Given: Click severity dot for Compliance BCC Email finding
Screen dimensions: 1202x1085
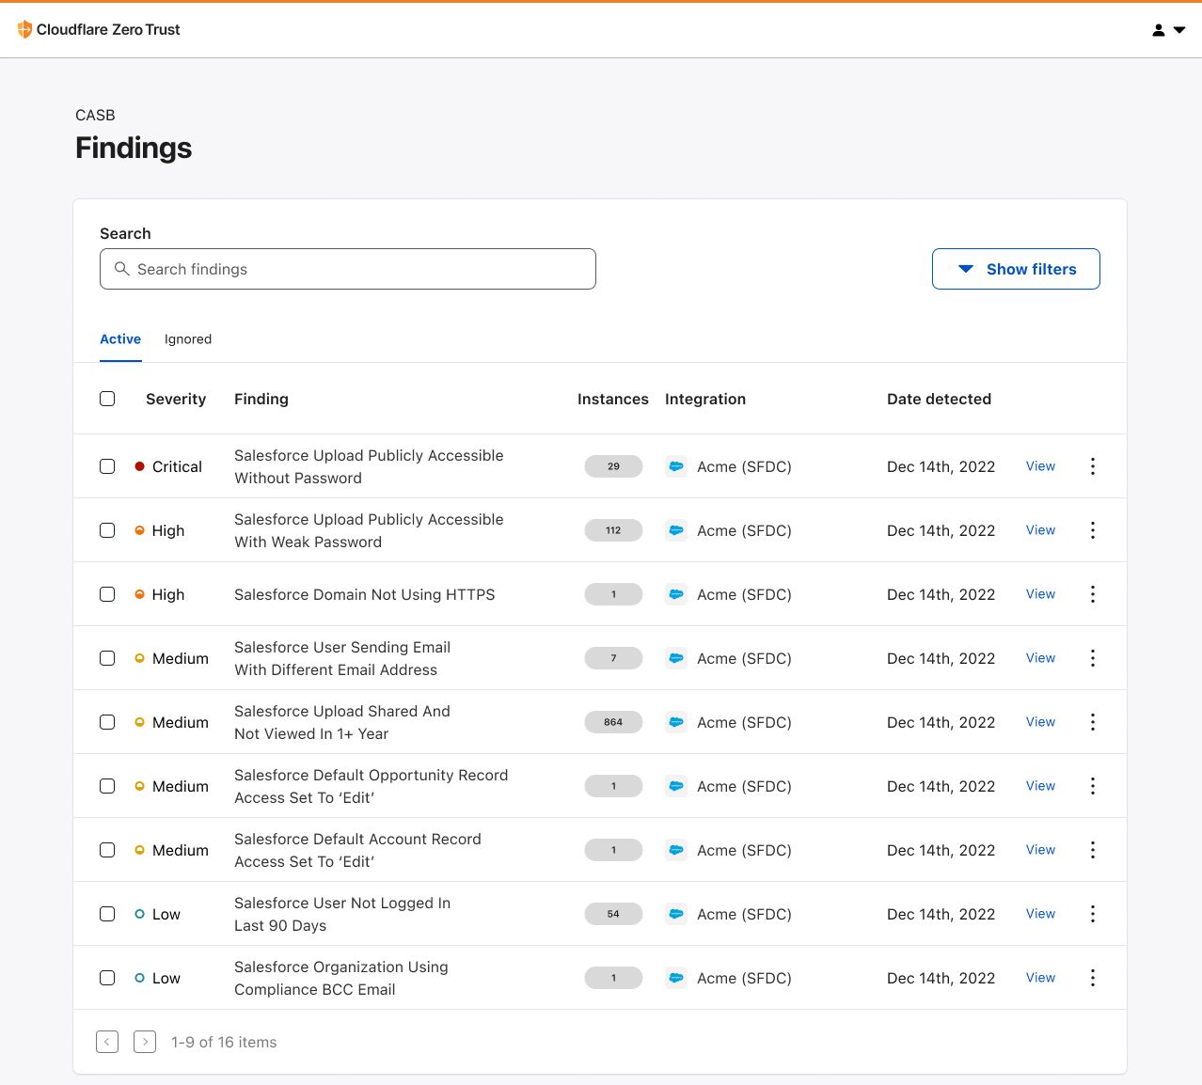Looking at the screenshot, I should (x=140, y=978).
